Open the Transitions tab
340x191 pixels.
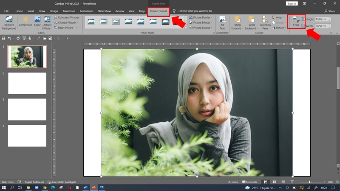[x=69, y=11]
